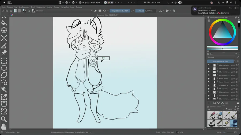The image size is (241, 135).
Task: Toggle visibility of first Копия Обычн layer
Action: [x=209, y=78]
